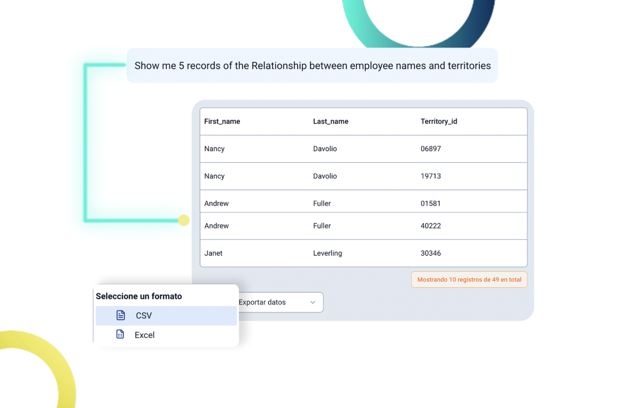Open the Exportar datos dropdown

pos(281,302)
